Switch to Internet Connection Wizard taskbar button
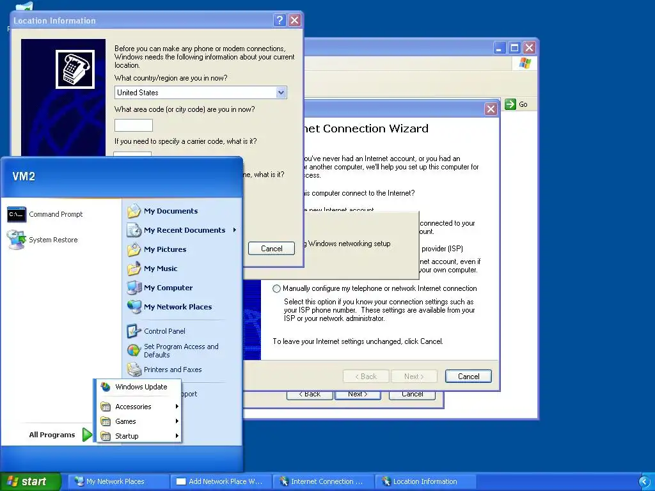 pyautogui.click(x=323, y=481)
